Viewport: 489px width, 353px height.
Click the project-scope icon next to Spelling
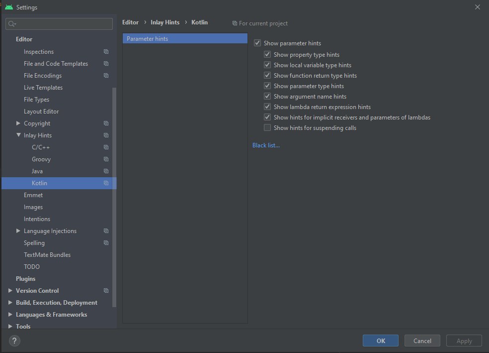(x=106, y=243)
